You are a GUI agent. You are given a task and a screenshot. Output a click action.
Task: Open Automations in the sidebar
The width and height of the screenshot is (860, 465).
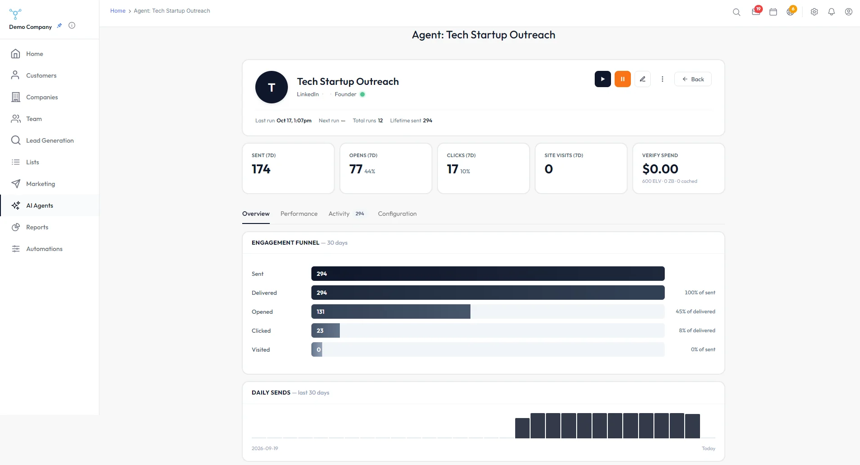50,249
